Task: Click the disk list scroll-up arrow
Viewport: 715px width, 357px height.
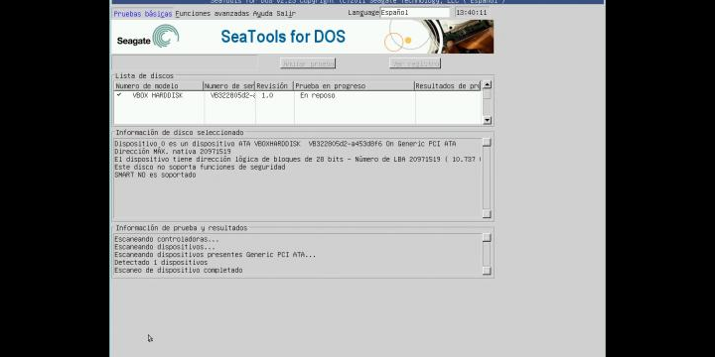Action: (x=487, y=84)
